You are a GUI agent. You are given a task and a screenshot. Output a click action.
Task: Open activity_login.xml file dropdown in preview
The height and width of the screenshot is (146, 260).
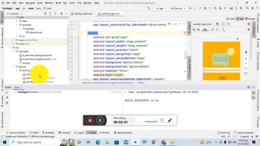(x=203, y=24)
